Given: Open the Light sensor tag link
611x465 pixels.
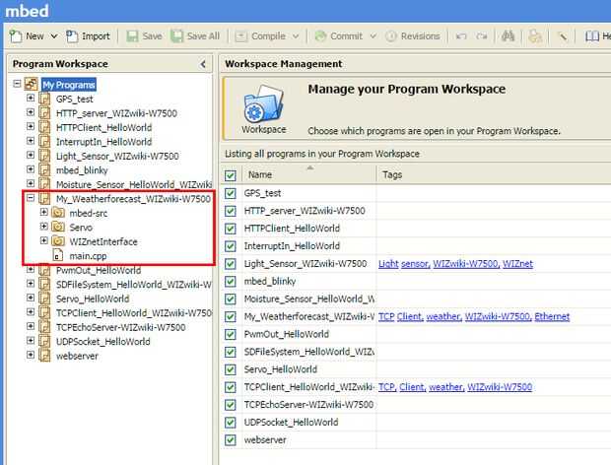Looking at the screenshot, I should pos(404,264).
